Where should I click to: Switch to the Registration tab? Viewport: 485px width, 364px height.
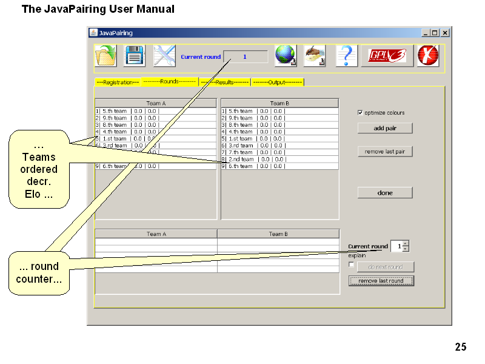coord(118,82)
